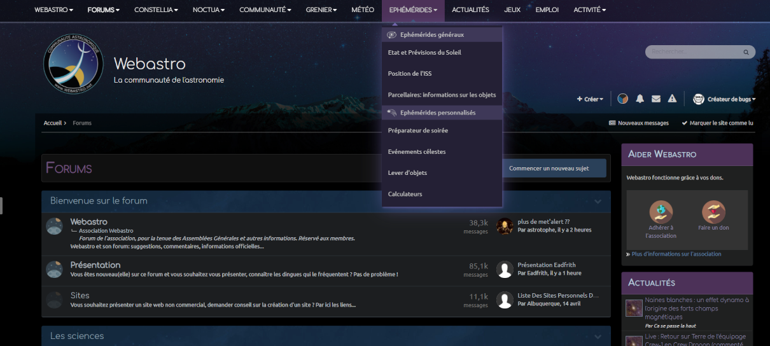Click the Webastro forum planet icon

(54, 226)
